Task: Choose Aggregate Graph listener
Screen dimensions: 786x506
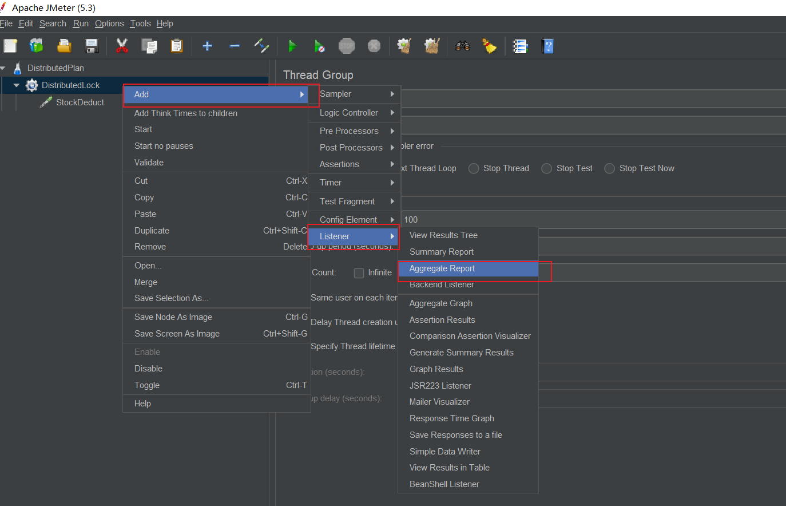Action: 469,303
